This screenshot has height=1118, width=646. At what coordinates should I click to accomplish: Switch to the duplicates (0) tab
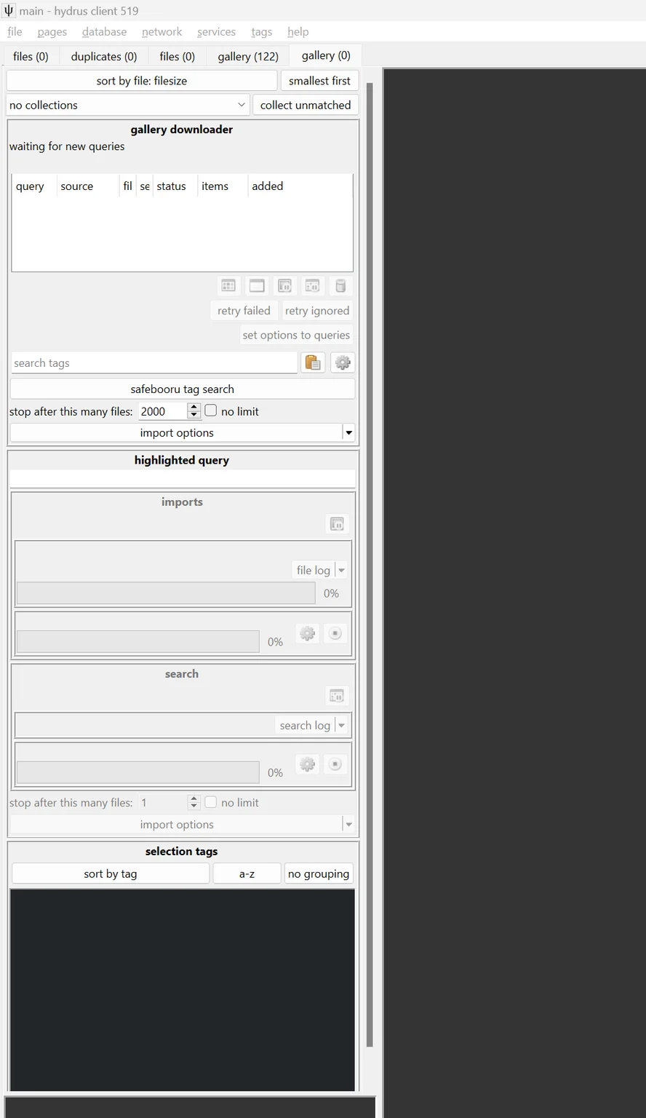coord(104,56)
